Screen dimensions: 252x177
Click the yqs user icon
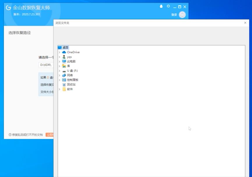click(x=64, y=57)
